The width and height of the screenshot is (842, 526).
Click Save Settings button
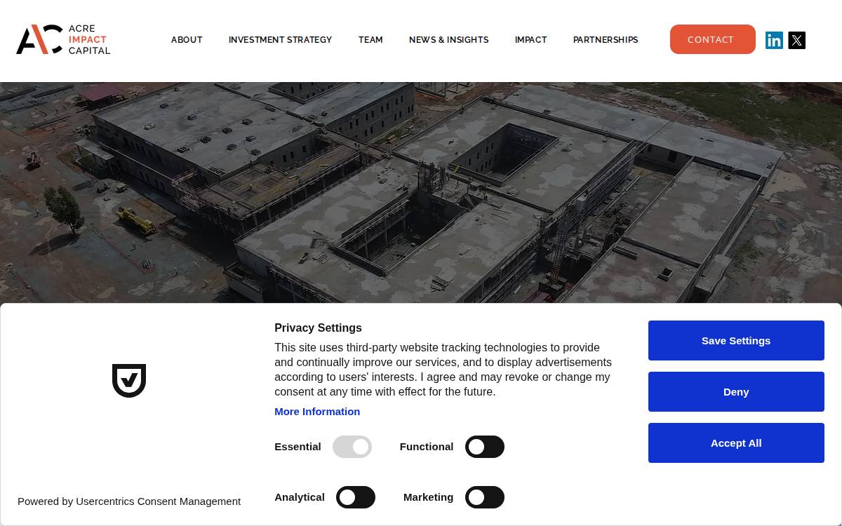[x=736, y=340]
